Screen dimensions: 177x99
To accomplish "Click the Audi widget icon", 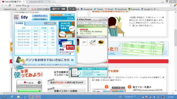I will click(84, 42).
